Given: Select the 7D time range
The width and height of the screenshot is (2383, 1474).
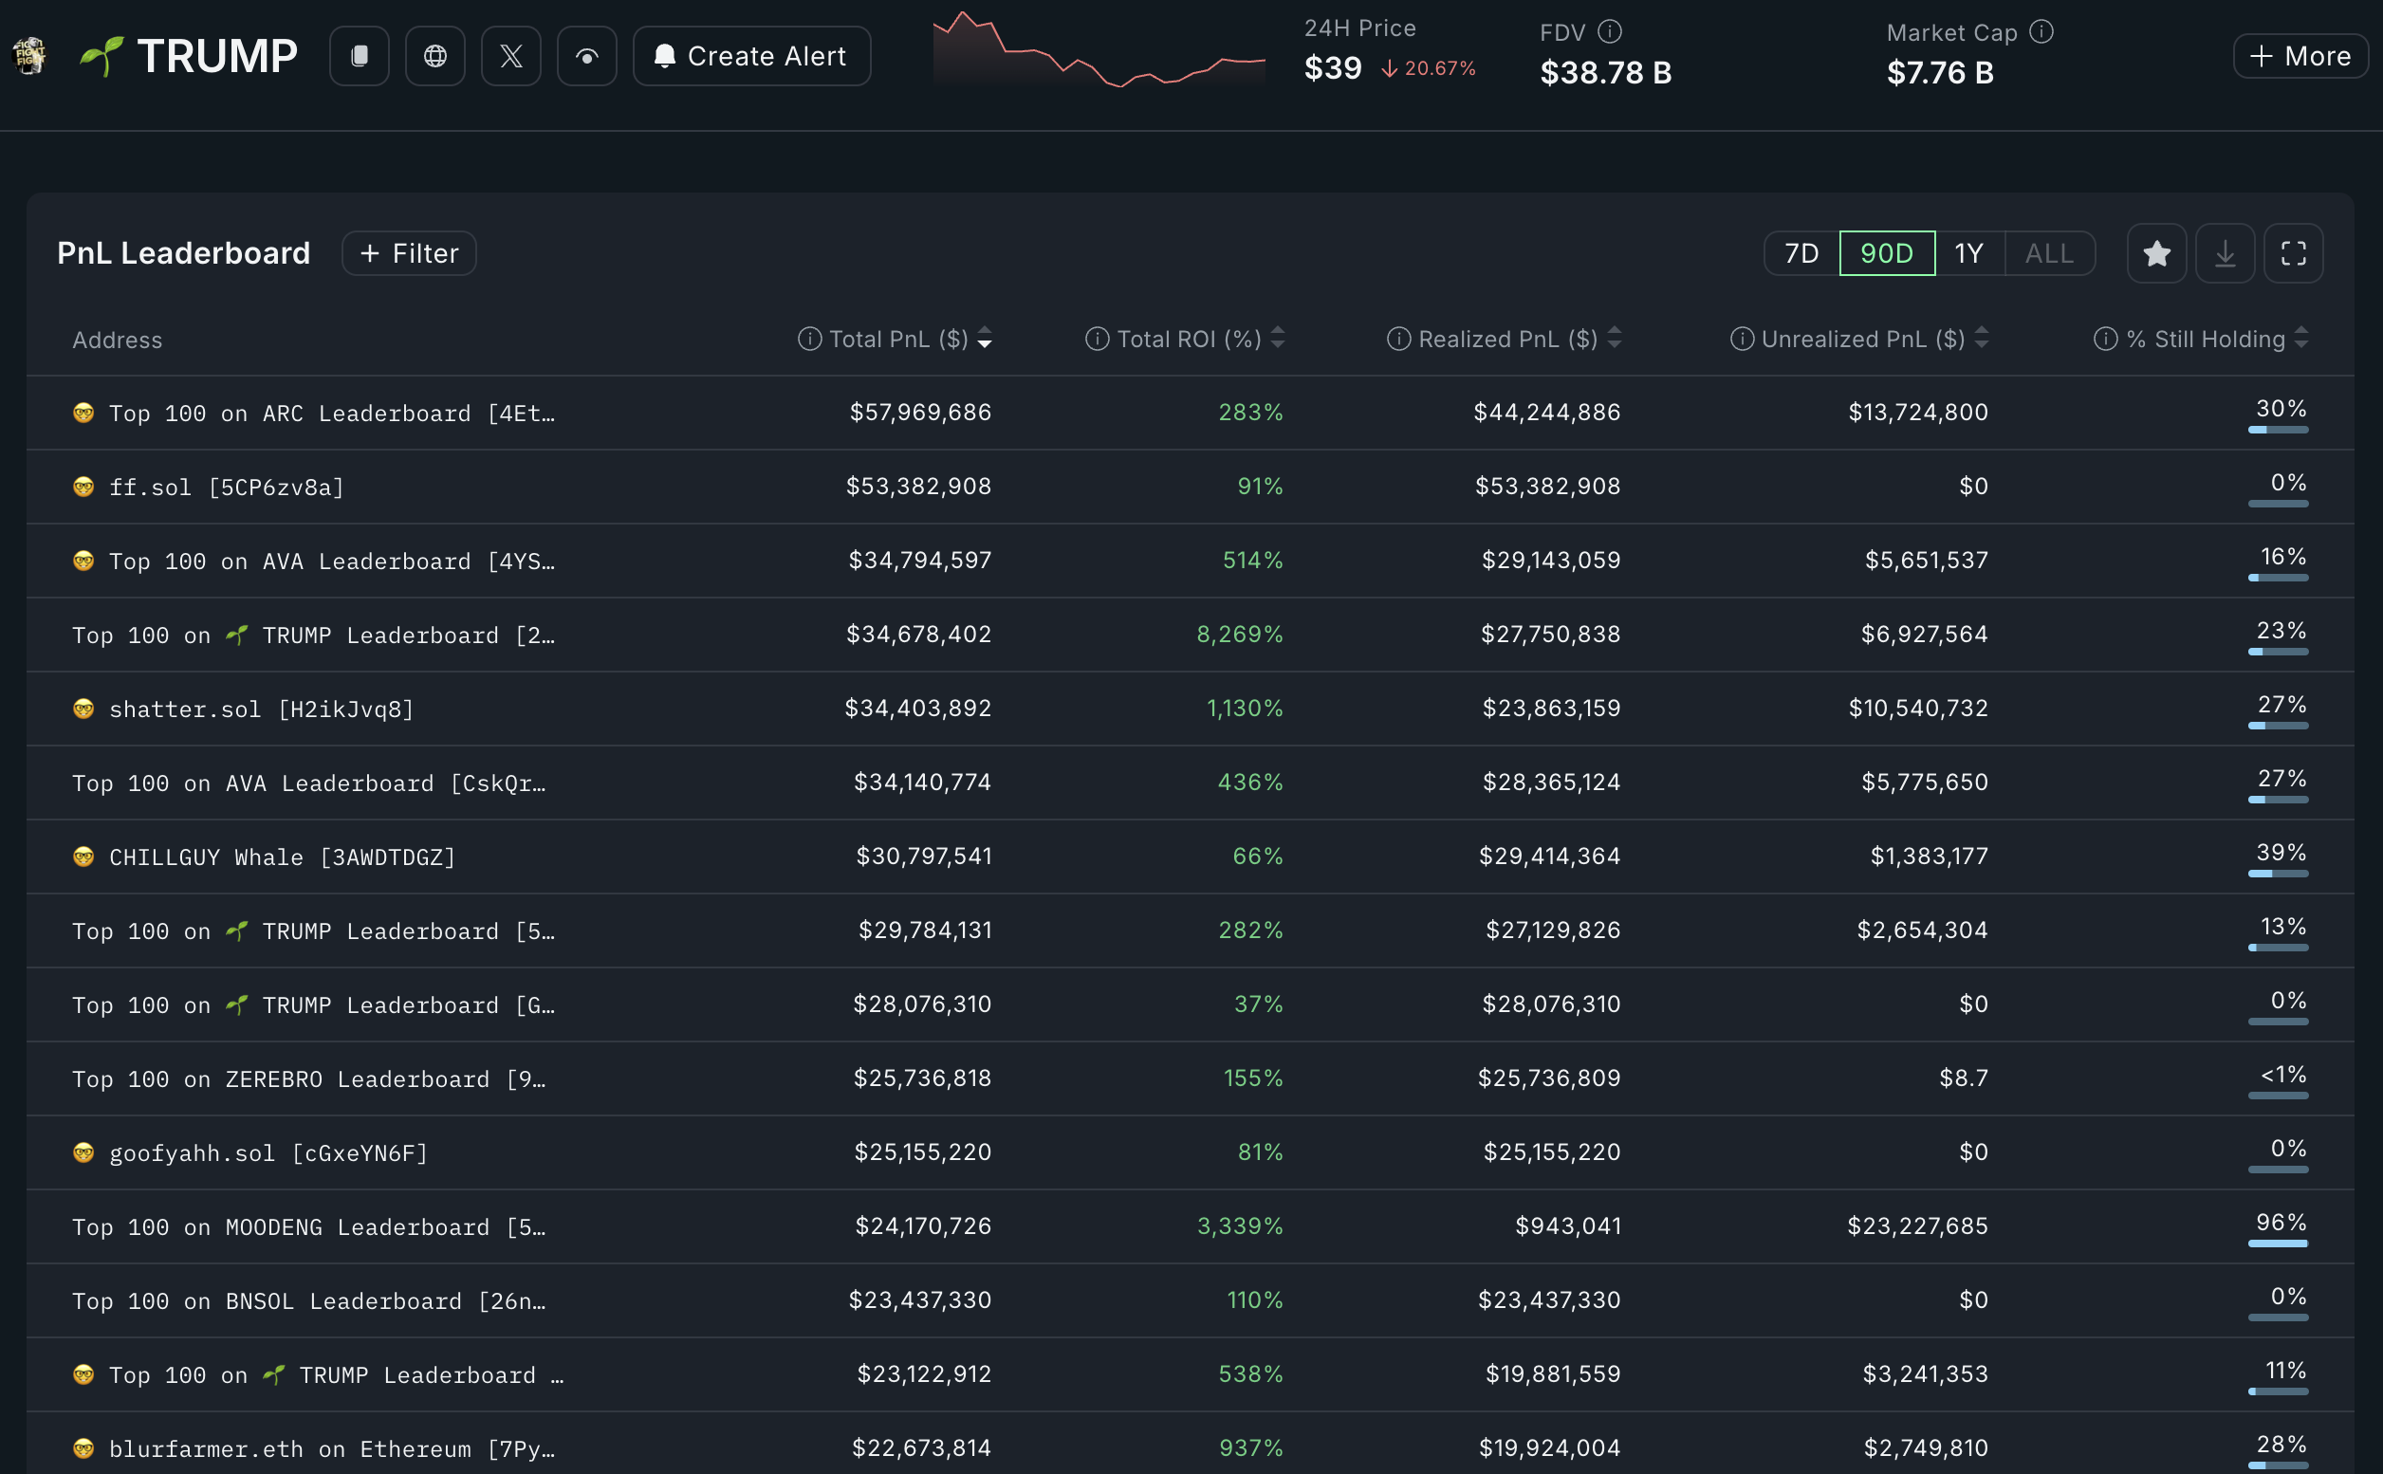Looking at the screenshot, I should pos(1801,253).
